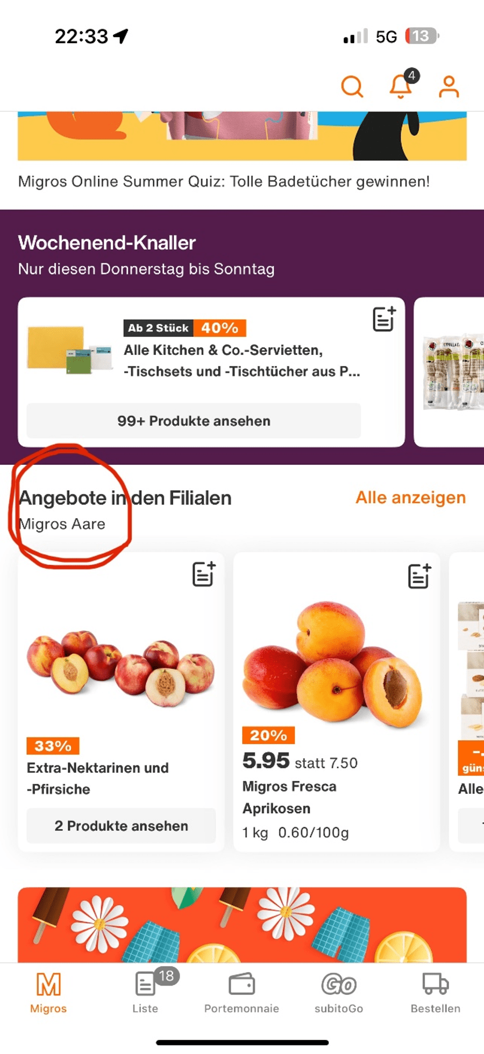Tap the 2 Produkte ansehen button

click(x=121, y=826)
